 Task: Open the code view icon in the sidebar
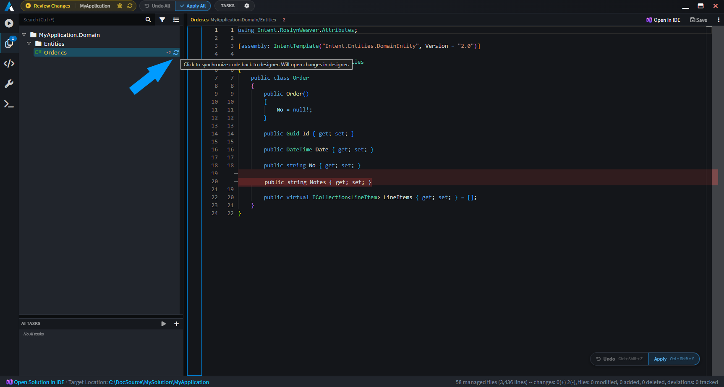coord(9,63)
